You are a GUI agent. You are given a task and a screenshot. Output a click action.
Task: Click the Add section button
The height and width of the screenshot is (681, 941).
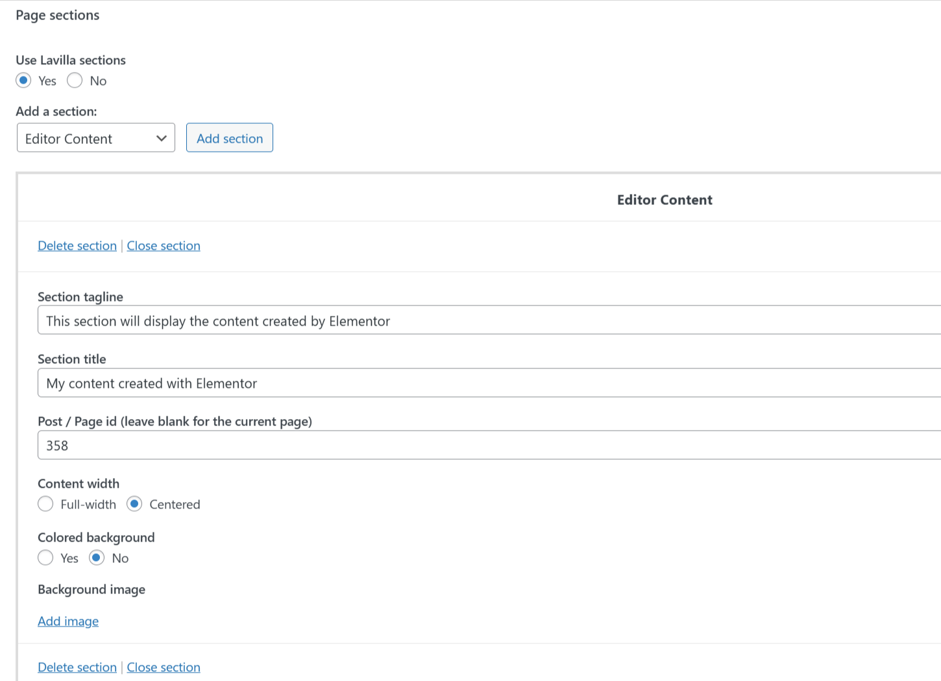(x=229, y=138)
